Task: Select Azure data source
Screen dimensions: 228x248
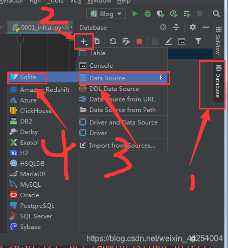Action: point(43,100)
